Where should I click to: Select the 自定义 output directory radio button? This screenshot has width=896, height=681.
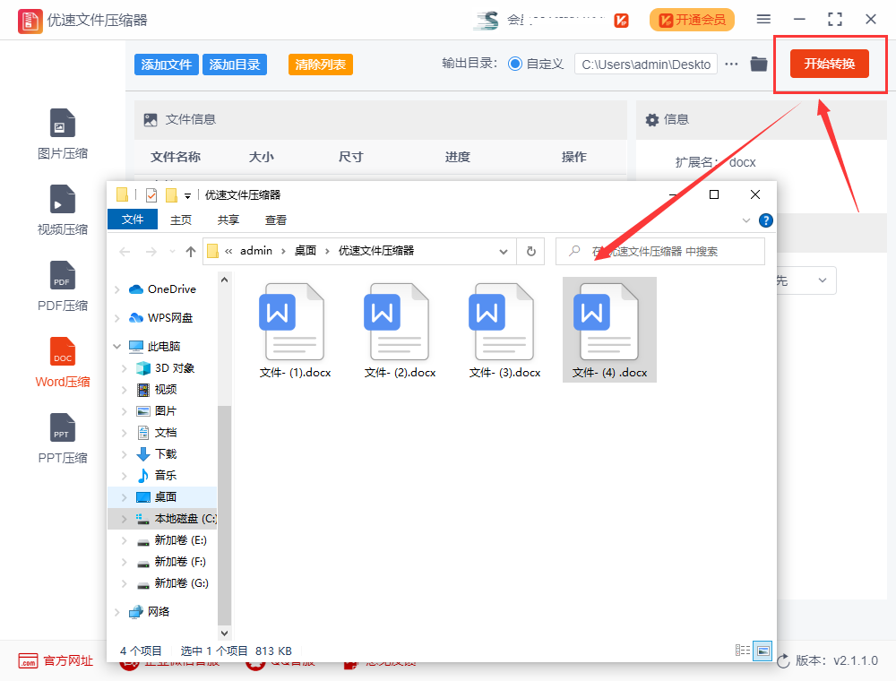[515, 64]
